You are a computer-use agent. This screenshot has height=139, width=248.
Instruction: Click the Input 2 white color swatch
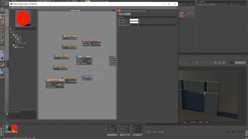click(134, 22)
